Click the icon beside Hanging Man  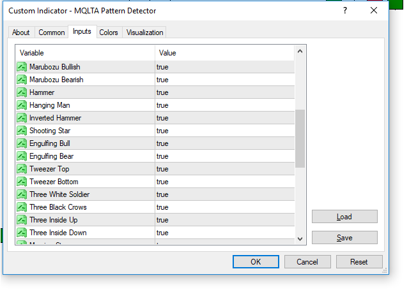tap(22, 105)
